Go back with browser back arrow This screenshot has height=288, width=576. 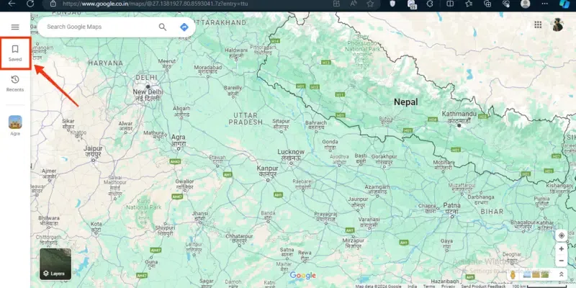pos(12,4)
